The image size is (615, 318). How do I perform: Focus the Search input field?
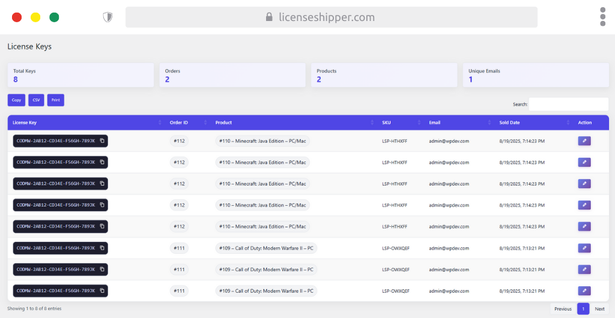click(568, 104)
